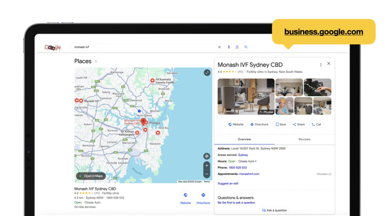Select the Overview tab

pos(244,139)
